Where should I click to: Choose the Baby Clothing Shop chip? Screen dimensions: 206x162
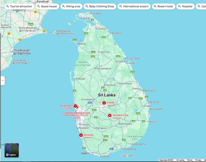click(x=100, y=6)
